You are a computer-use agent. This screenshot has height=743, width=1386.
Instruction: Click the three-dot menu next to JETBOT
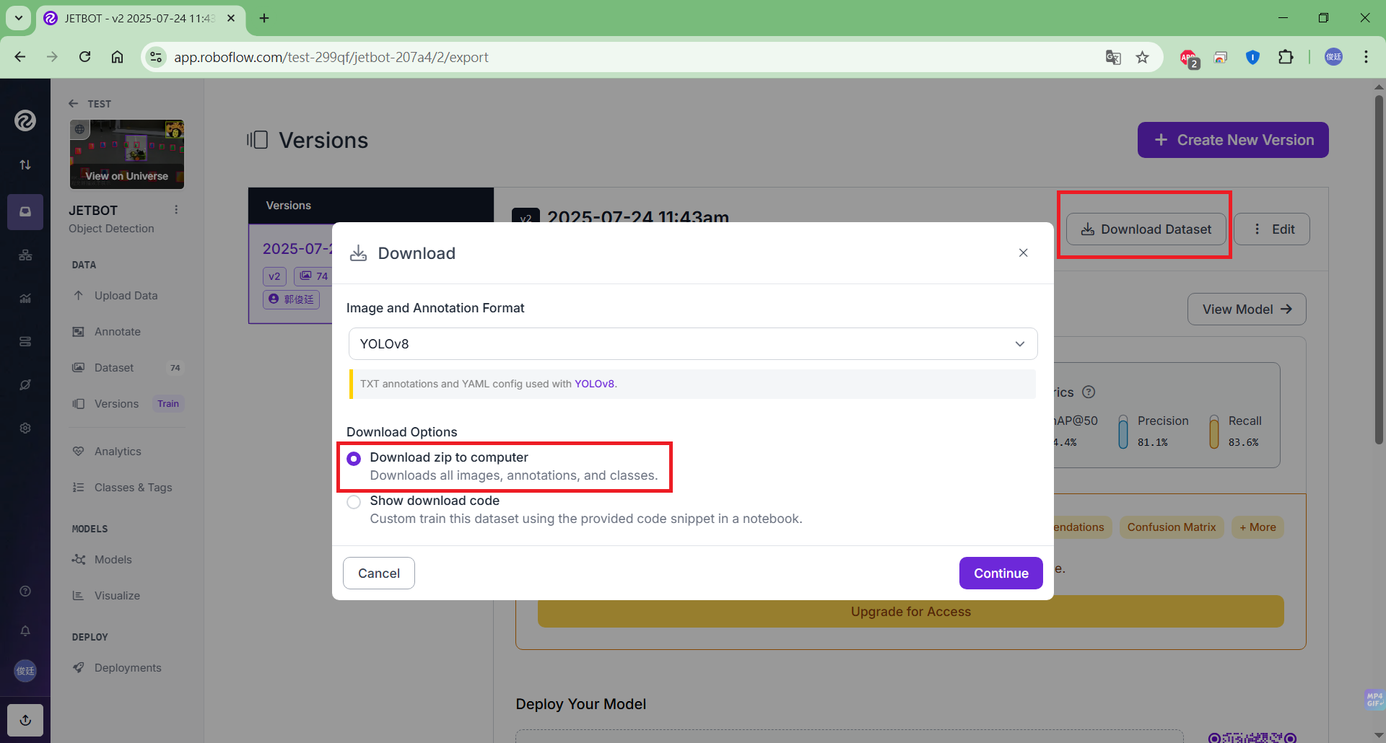[x=176, y=210]
